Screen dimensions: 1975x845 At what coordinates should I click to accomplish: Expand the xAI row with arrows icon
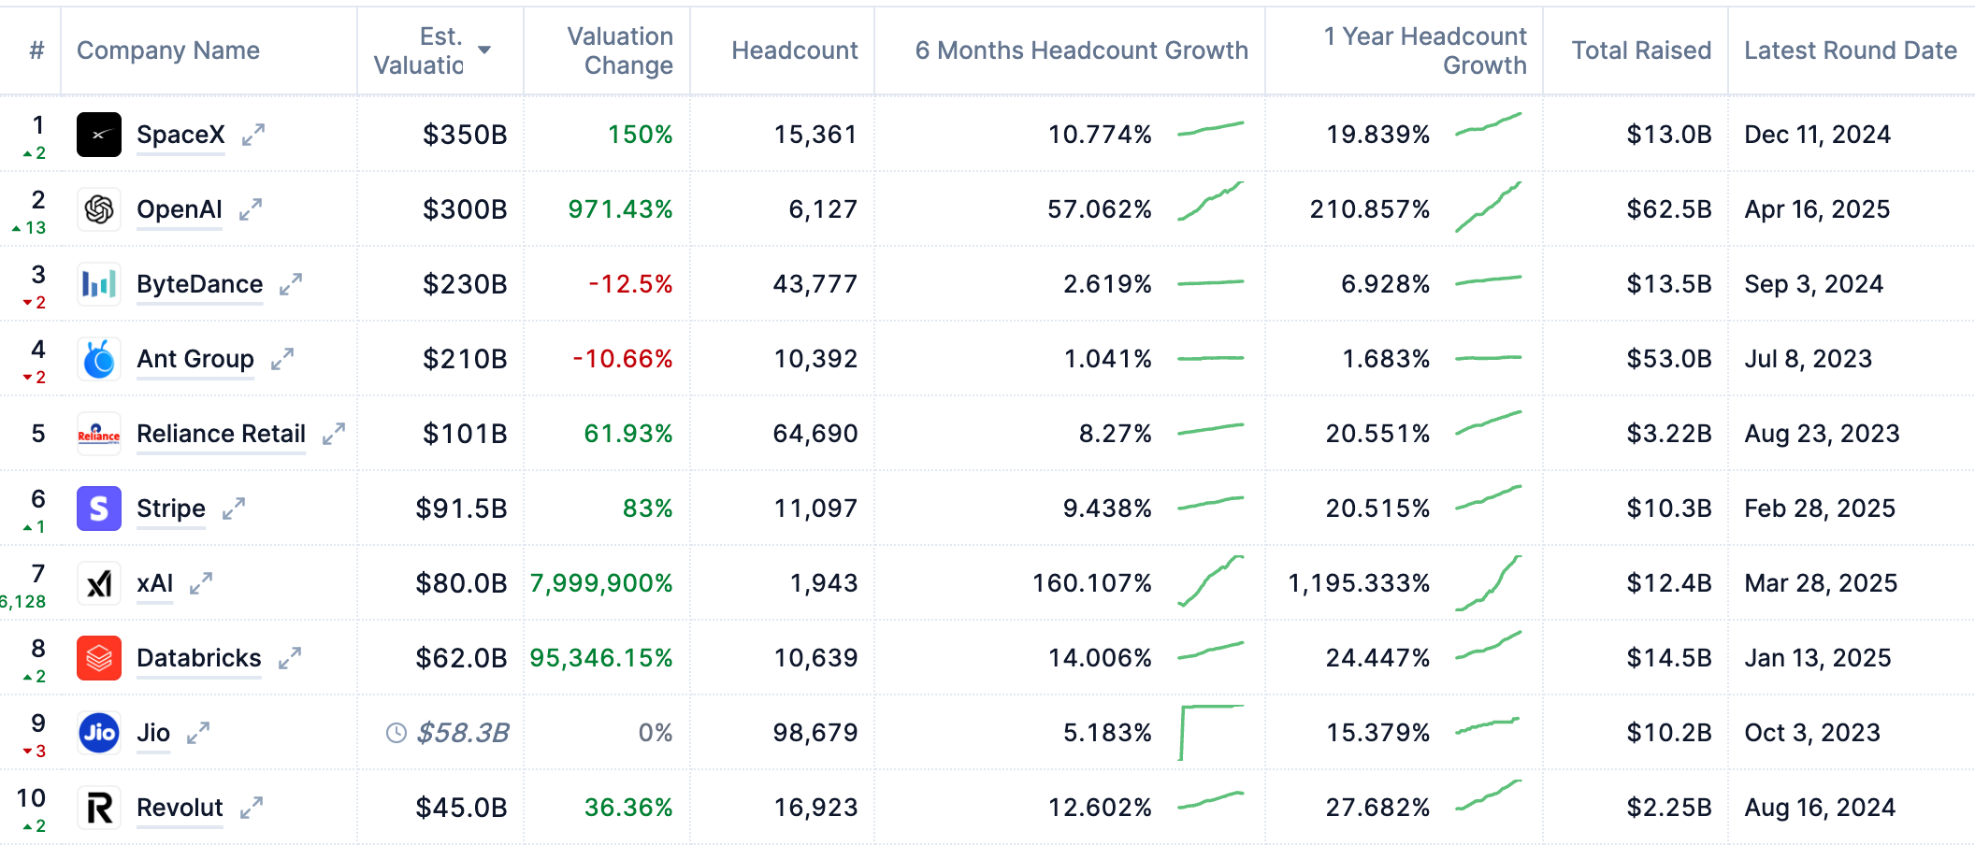pyautogui.click(x=201, y=583)
